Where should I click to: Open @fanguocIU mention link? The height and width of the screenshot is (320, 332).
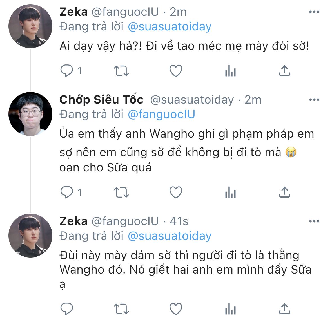[161, 115]
